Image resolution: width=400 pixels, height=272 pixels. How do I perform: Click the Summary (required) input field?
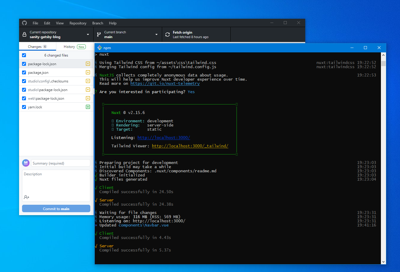click(x=61, y=163)
